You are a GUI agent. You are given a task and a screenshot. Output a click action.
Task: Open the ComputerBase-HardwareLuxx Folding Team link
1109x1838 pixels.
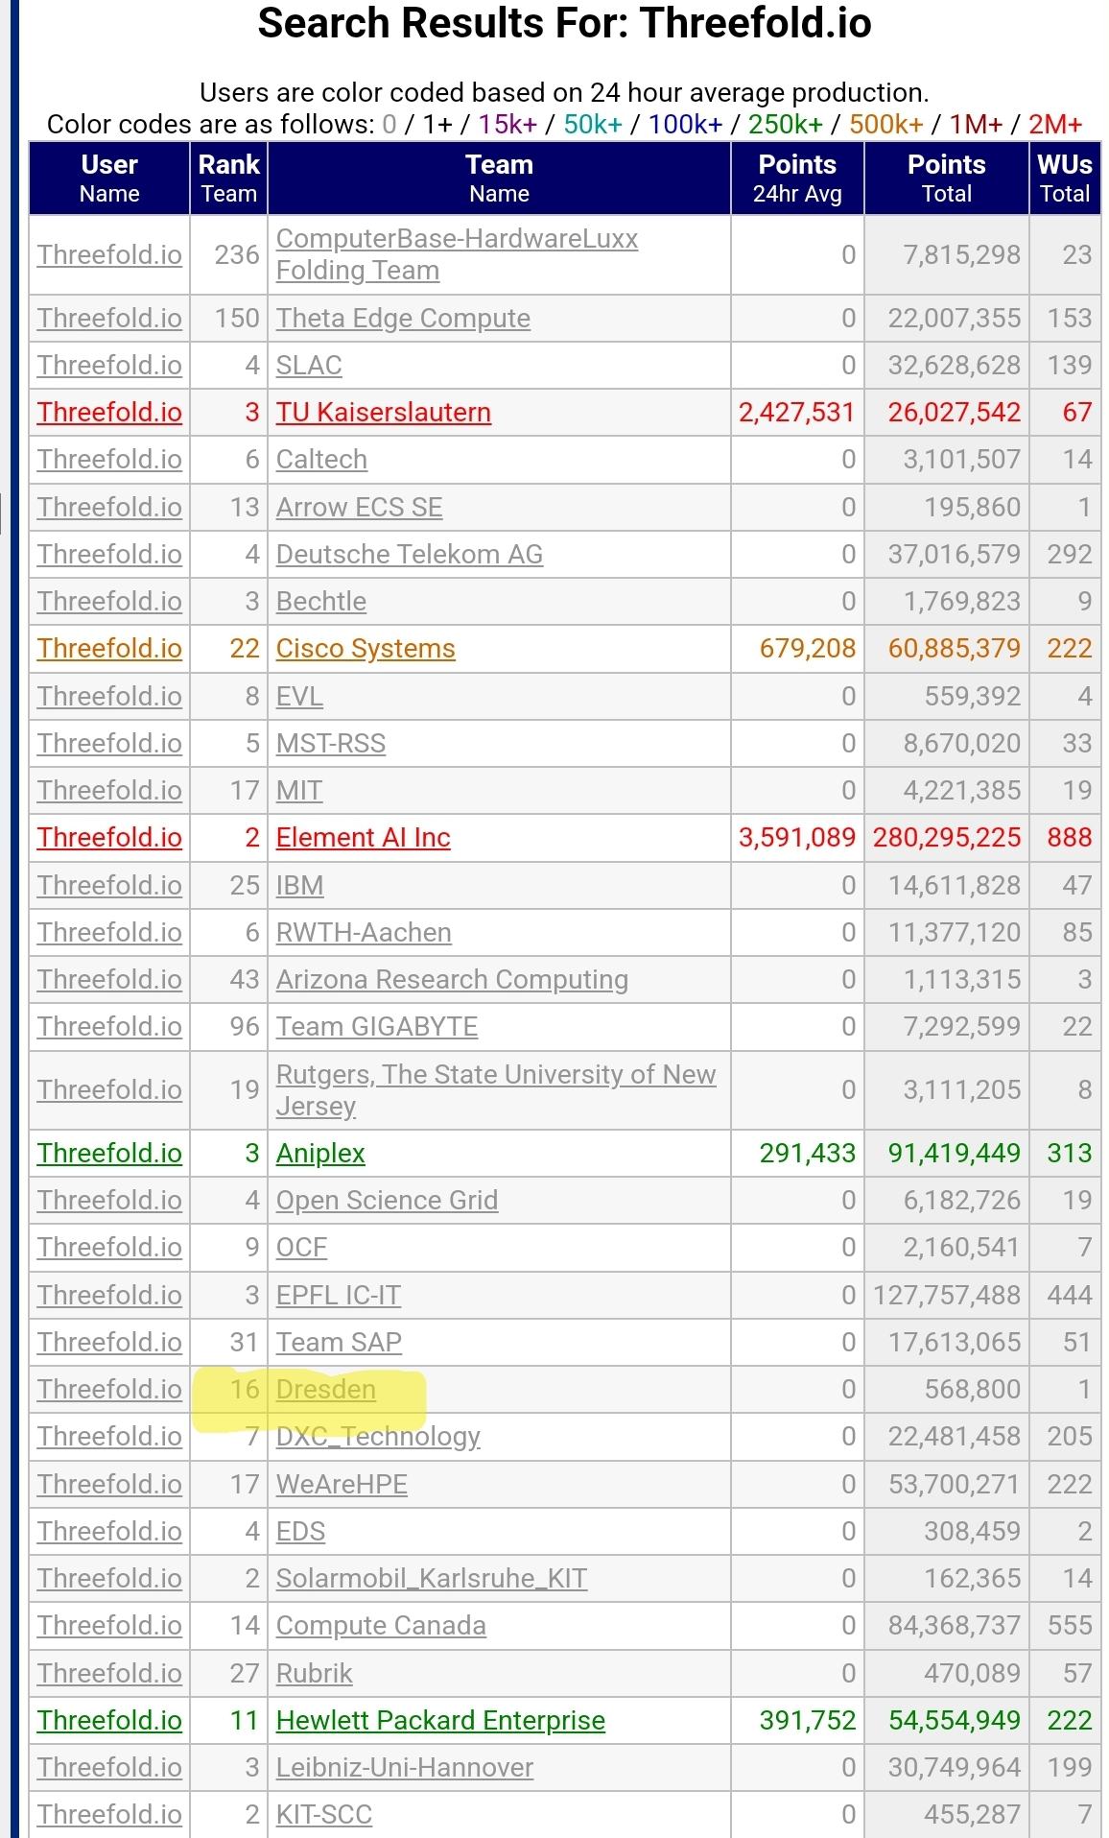[x=457, y=254]
